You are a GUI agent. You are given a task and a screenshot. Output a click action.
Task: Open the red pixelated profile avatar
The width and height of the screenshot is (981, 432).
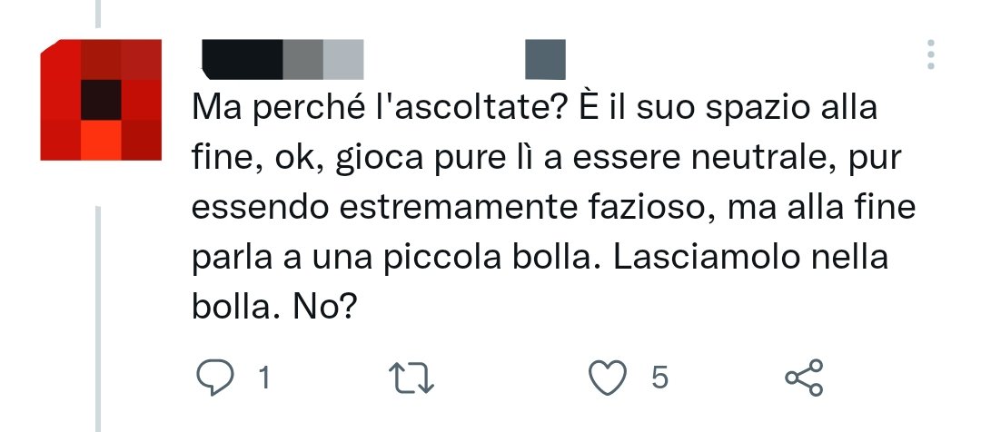pos(101,100)
